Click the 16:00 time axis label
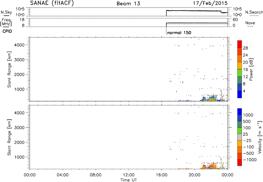The image size is (263, 182). (x=161, y=175)
